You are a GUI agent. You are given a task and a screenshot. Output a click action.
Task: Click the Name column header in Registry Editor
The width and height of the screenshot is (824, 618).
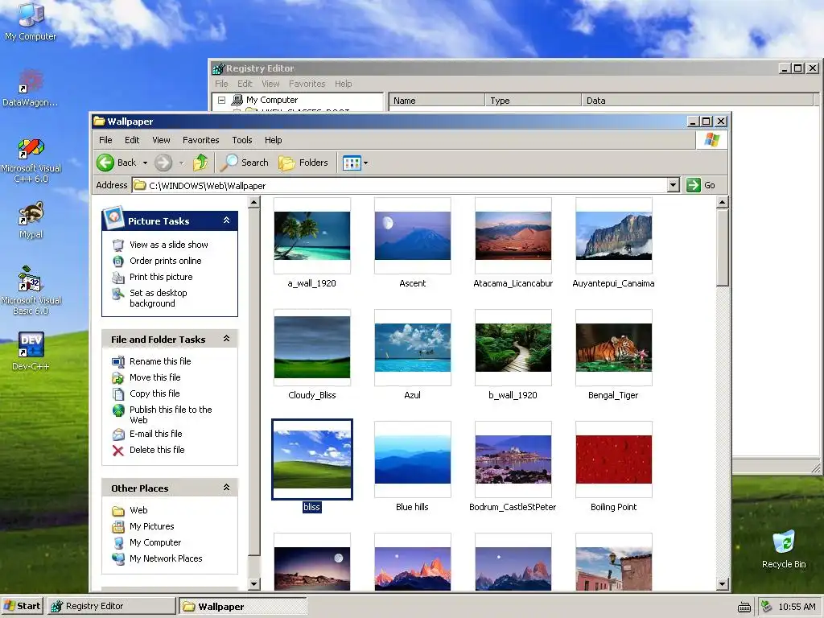click(x=437, y=101)
